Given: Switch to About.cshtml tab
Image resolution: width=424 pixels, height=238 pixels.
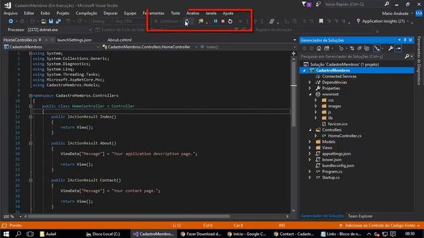Looking at the screenshot, I should coord(119,40).
